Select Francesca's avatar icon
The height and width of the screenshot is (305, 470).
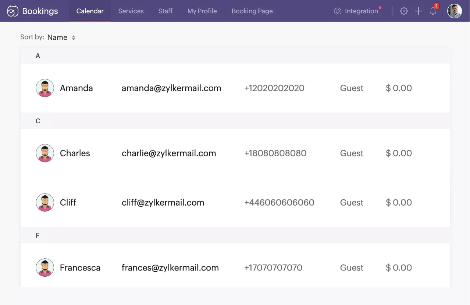[45, 268]
